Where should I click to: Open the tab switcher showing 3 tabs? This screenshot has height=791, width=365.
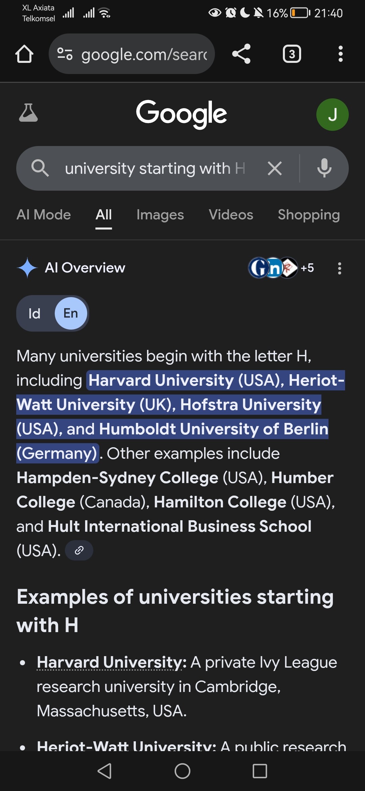(x=292, y=54)
